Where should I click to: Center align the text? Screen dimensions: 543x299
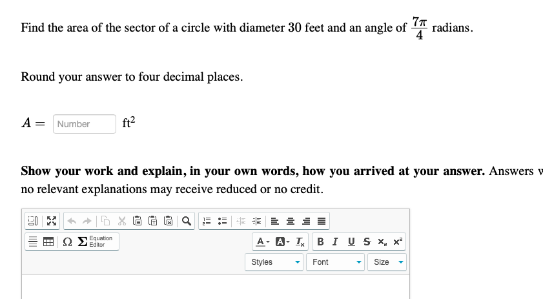click(x=290, y=221)
